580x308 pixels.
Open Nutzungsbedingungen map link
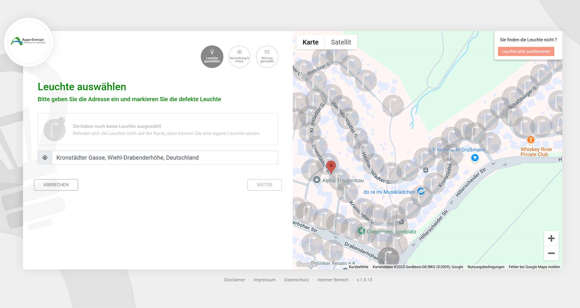(x=486, y=267)
